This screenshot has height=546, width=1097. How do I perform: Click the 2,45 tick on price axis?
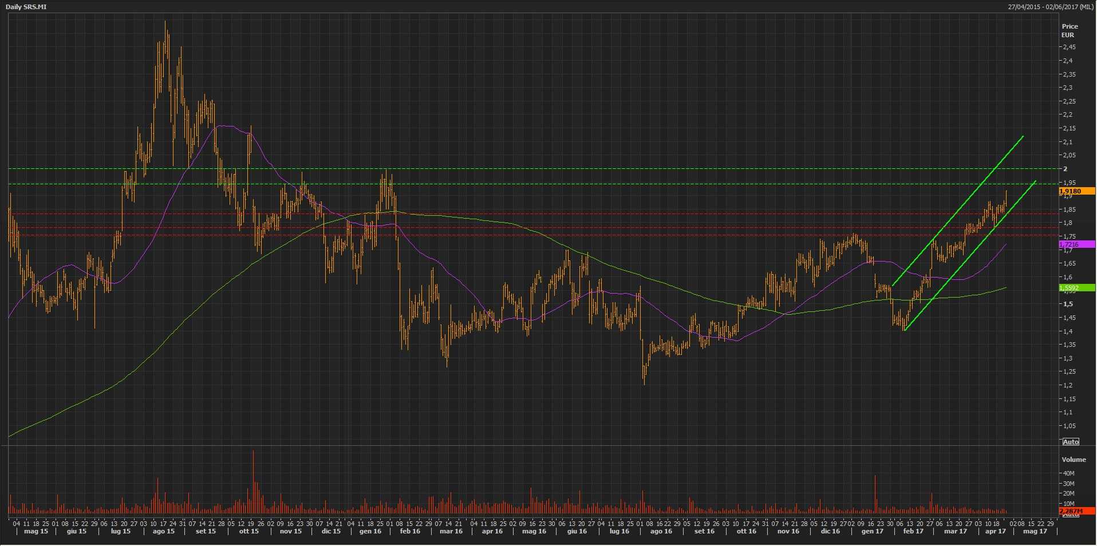click(x=1068, y=47)
